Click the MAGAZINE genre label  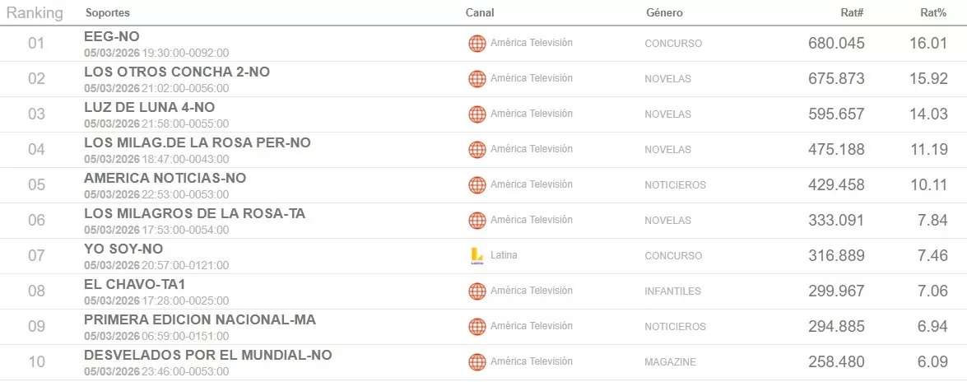tap(670, 362)
